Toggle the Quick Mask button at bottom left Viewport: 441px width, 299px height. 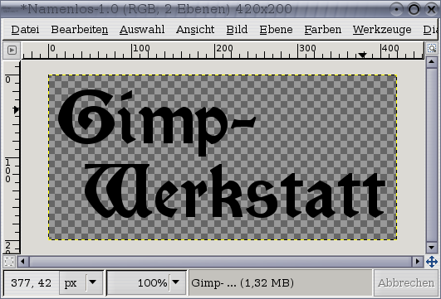pos(9,262)
